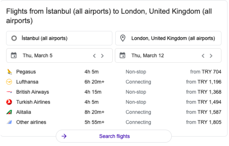Edit the İstanbul (all airports) origin field
Image resolution: width=229 pixels, height=146 pixels.
point(59,38)
